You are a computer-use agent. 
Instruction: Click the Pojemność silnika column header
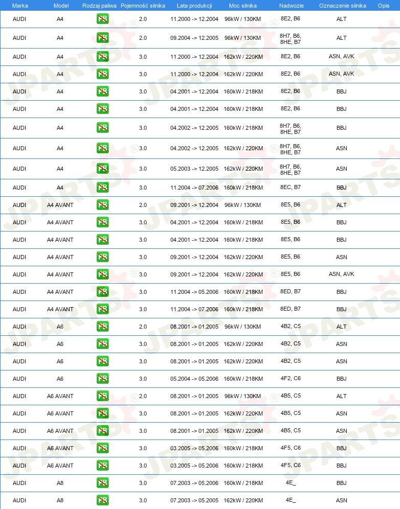(143, 6)
